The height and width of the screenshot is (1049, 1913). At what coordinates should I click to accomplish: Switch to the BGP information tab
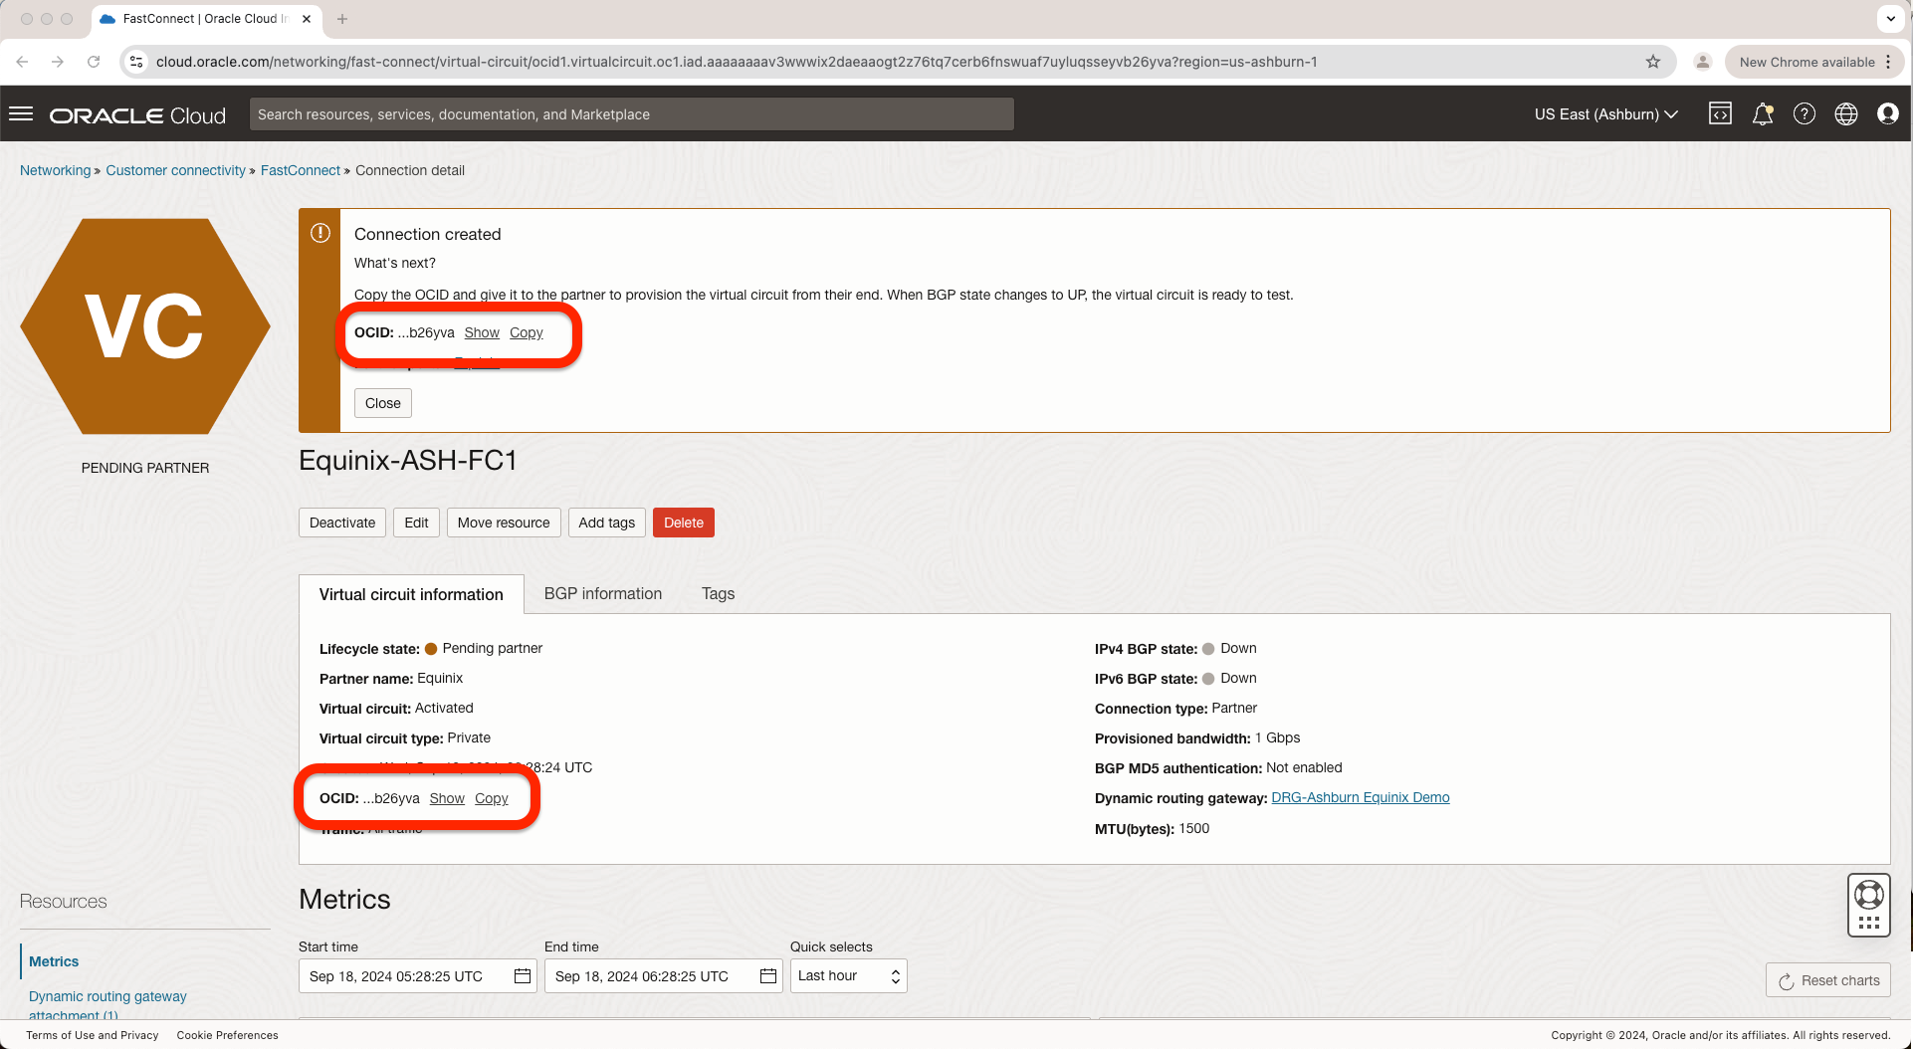(x=603, y=594)
